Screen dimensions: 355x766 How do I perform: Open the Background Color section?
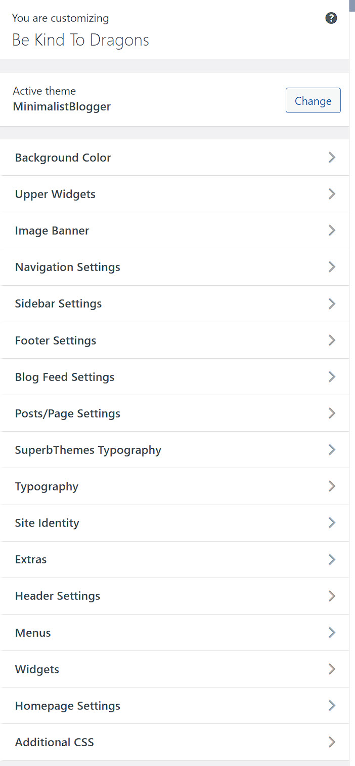pyautogui.click(x=174, y=158)
